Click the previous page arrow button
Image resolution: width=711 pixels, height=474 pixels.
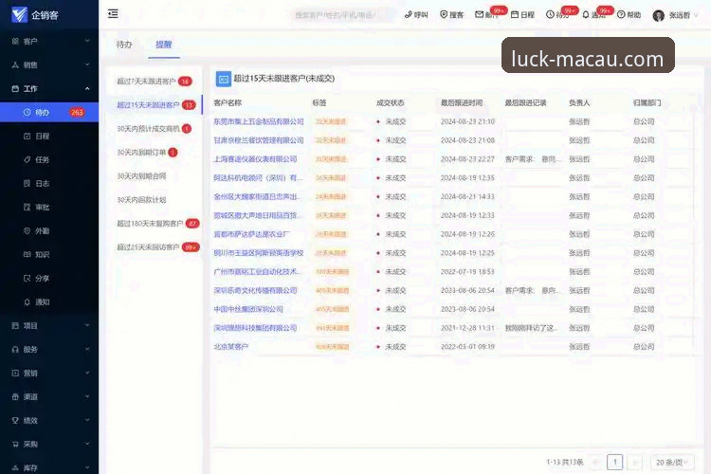[595, 463]
